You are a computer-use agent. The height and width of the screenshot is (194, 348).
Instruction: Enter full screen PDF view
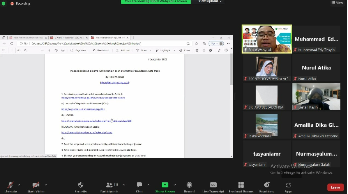[219, 50]
